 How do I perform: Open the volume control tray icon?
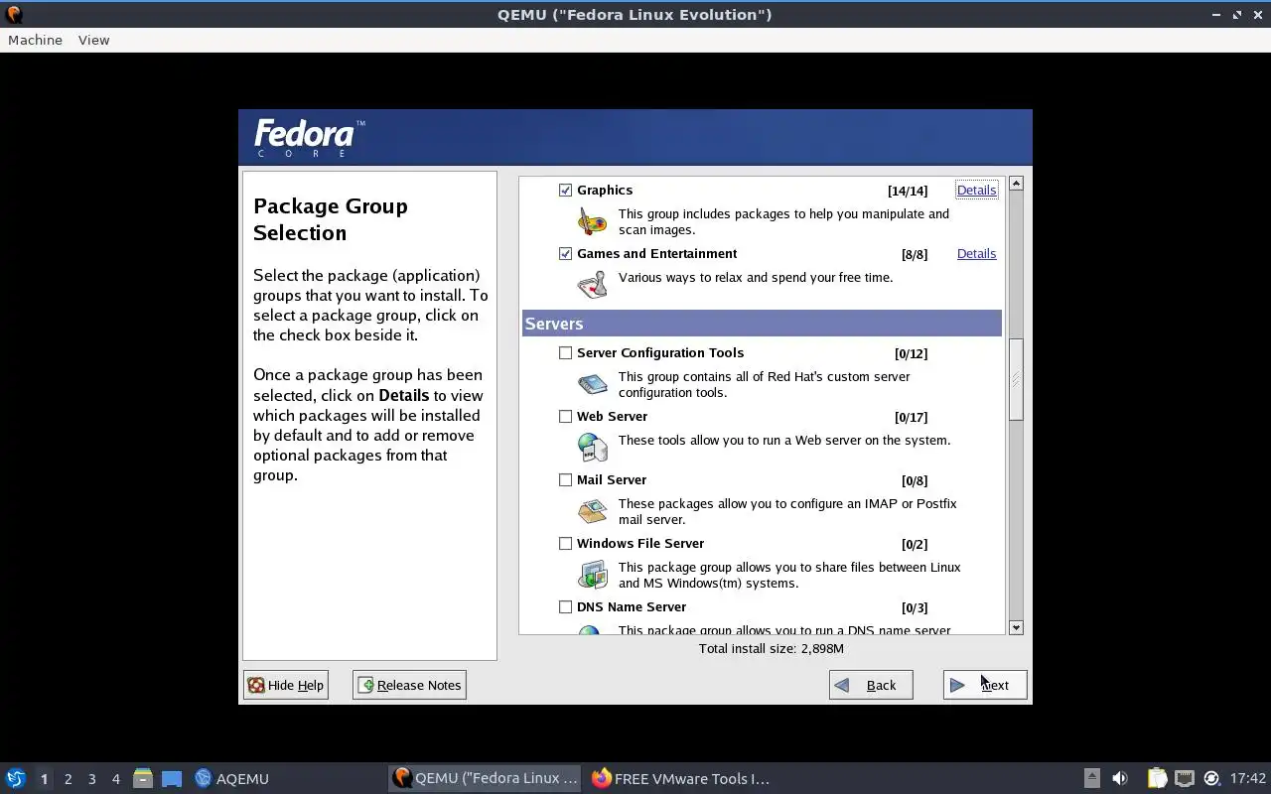(x=1120, y=778)
